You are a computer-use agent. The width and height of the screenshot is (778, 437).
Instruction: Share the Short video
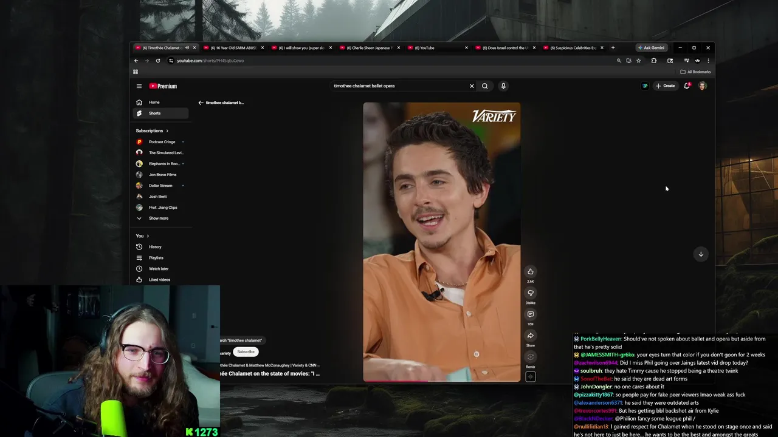tap(531, 336)
